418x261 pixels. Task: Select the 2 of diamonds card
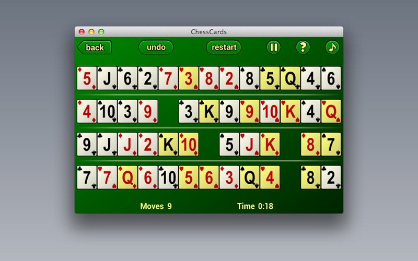coord(148,145)
